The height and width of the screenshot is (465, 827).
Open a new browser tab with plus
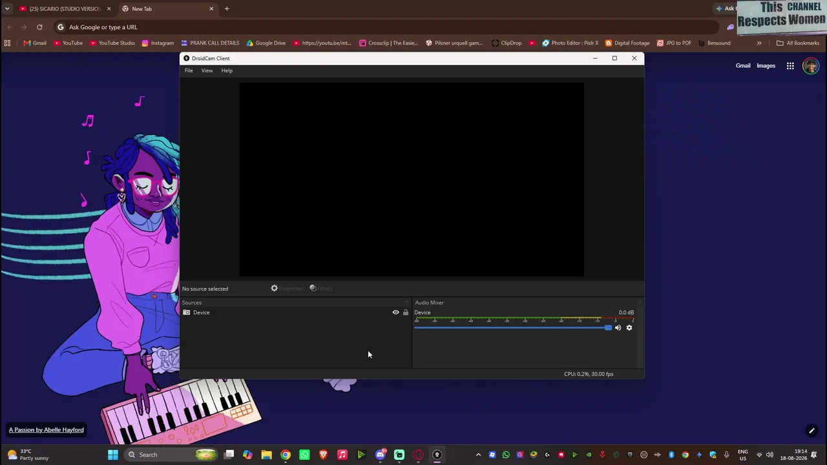[x=227, y=9]
